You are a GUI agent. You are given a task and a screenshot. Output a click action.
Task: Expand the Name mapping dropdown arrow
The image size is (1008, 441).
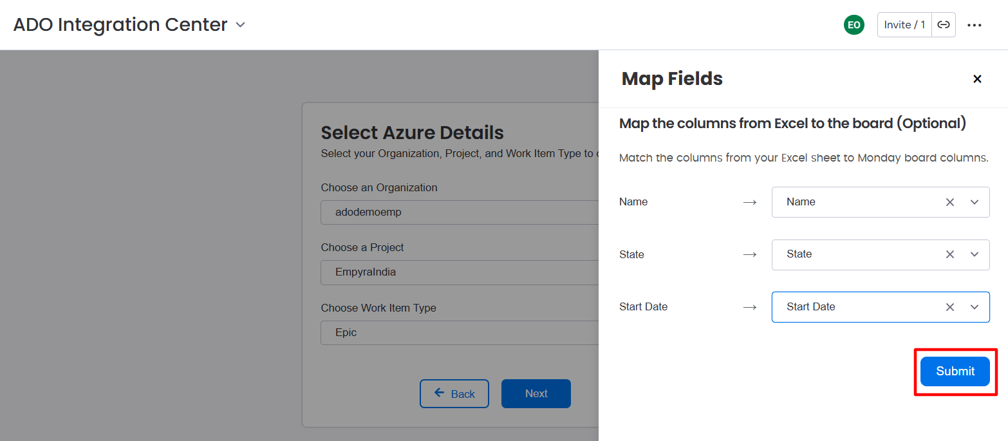click(975, 202)
